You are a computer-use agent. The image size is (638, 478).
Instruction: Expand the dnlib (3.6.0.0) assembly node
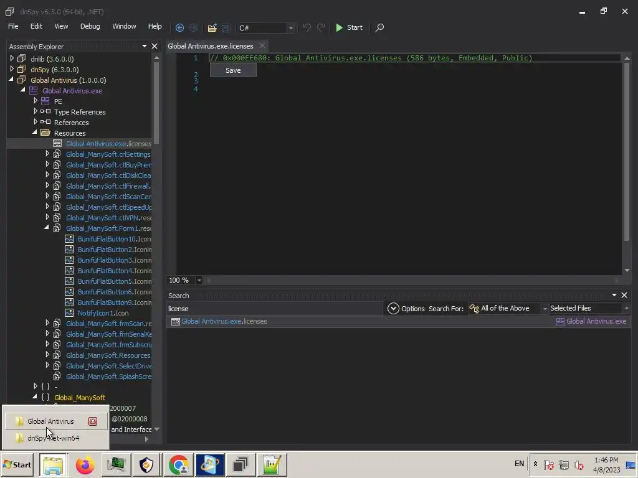tap(12, 59)
